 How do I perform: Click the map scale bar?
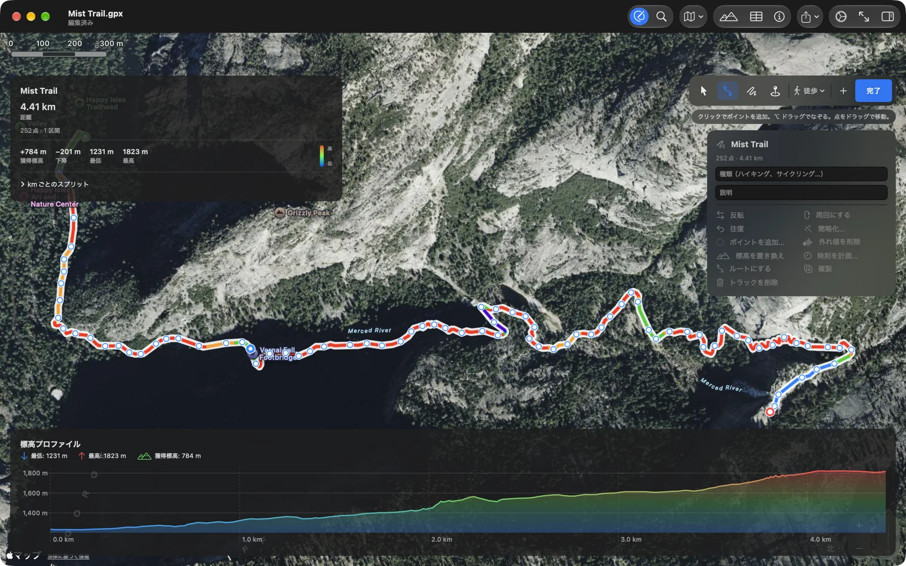(x=59, y=54)
